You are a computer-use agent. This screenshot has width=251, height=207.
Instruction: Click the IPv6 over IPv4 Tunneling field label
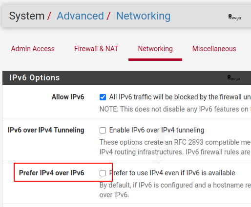46,130
